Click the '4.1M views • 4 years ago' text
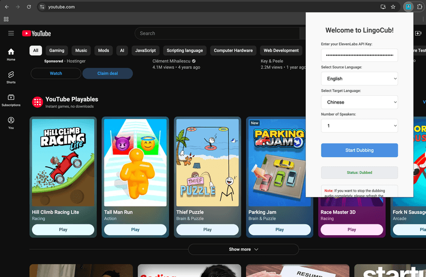Screen dimensions: 426x277 (x=176, y=67)
